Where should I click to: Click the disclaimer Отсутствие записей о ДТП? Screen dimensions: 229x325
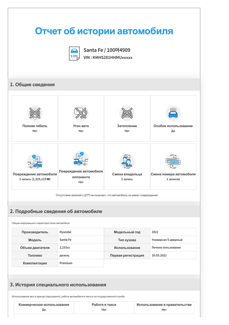(x=107, y=195)
